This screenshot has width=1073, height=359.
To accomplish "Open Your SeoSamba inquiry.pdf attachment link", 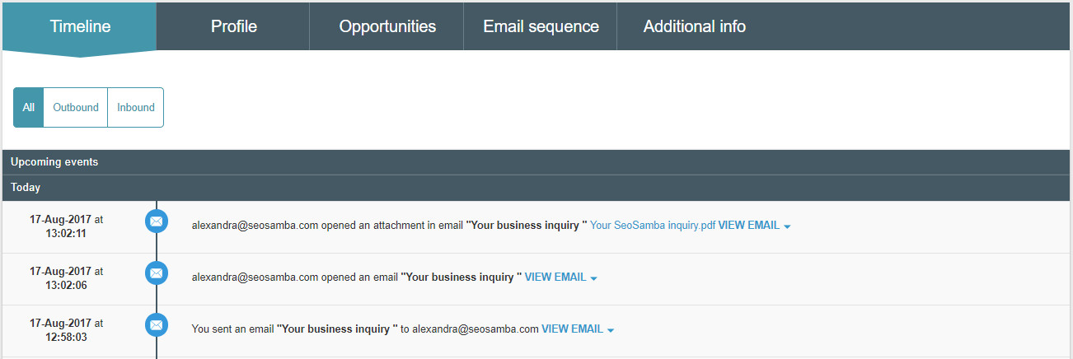I will pyautogui.click(x=653, y=225).
